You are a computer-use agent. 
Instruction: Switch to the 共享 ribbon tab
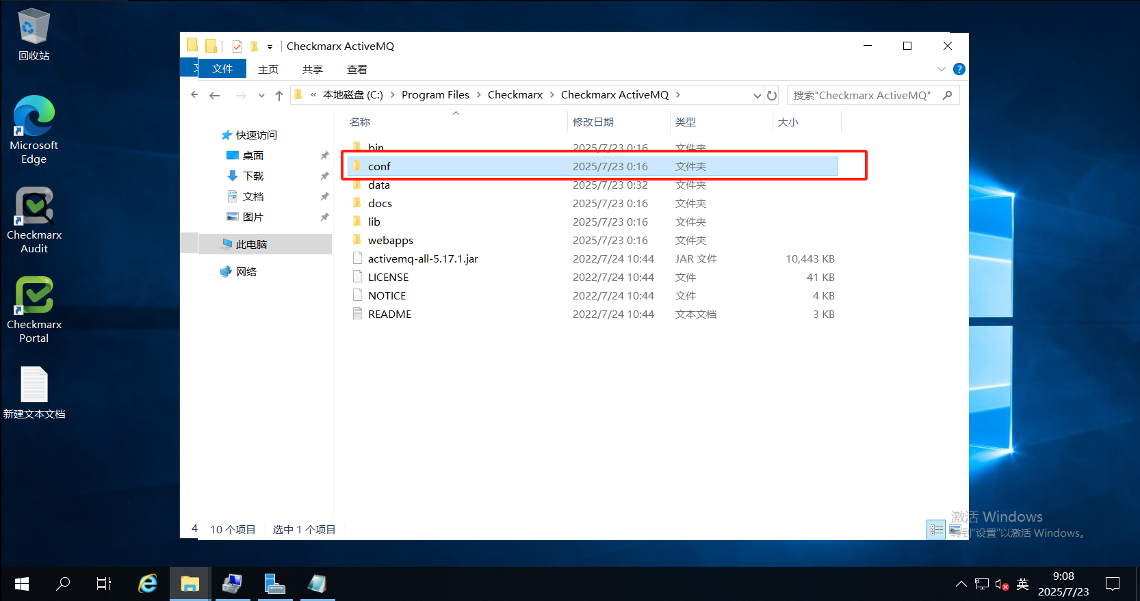coord(313,69)
